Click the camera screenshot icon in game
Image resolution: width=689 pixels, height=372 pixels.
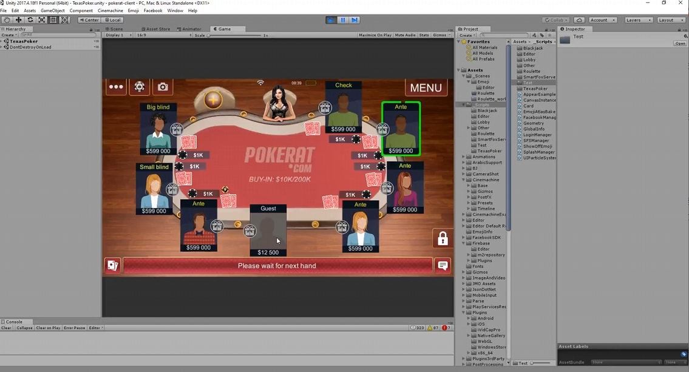[163, 87]
